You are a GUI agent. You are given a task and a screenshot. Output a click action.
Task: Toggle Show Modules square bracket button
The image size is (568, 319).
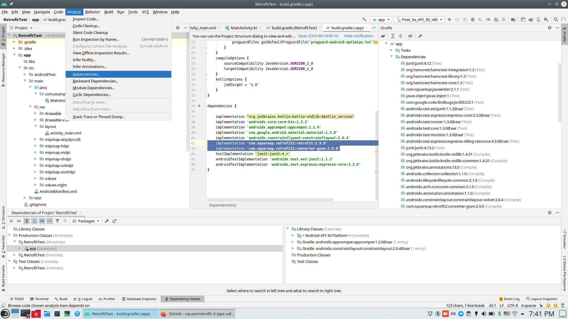pyautogui.click(x=42, y=221)
